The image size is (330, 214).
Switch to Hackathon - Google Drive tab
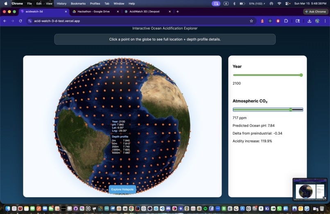(x=93, y=11)
